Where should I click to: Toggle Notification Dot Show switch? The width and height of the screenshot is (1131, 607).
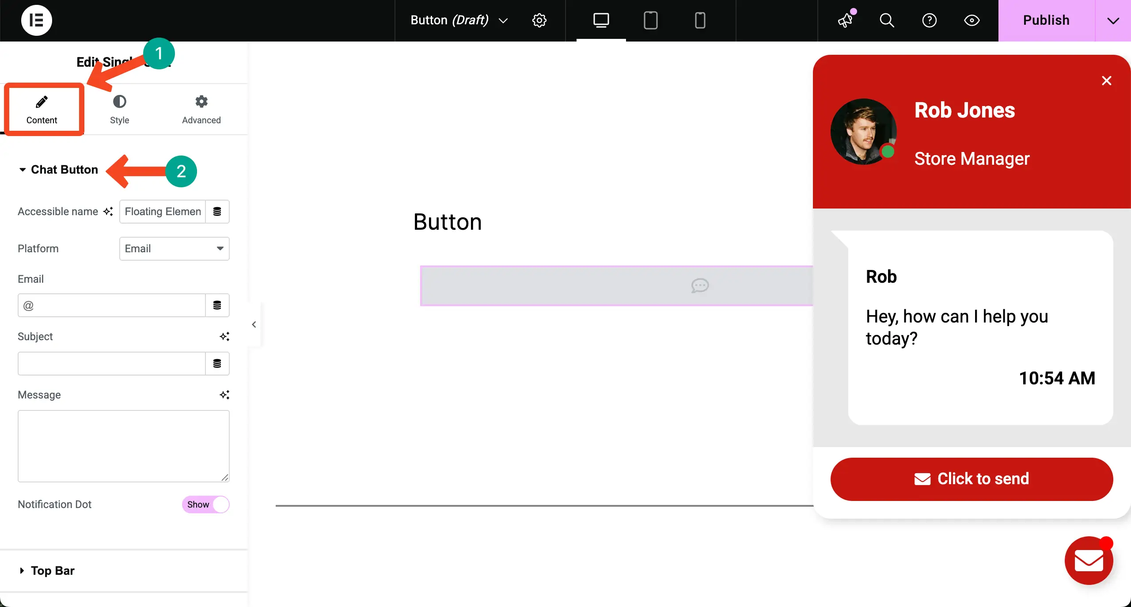tap(205, 505)
